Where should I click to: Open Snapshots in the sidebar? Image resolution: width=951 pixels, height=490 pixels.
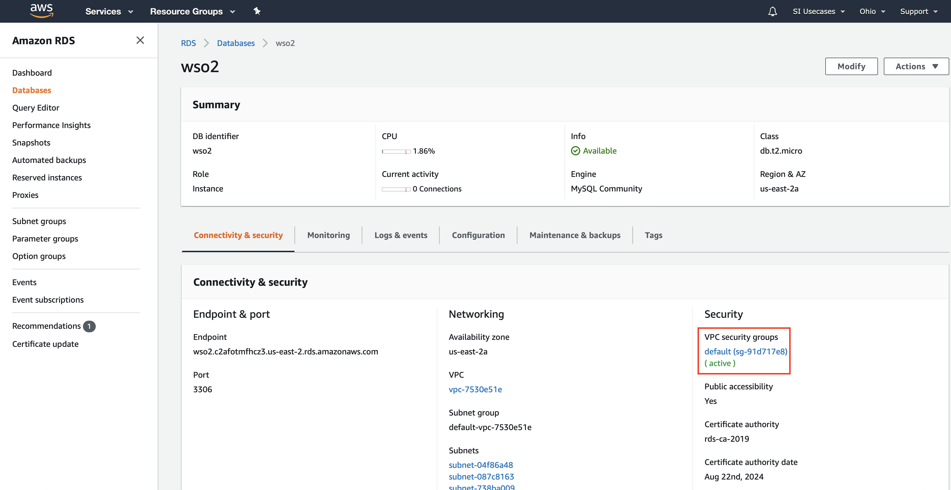pyautogui.click(x=31, y=143)
